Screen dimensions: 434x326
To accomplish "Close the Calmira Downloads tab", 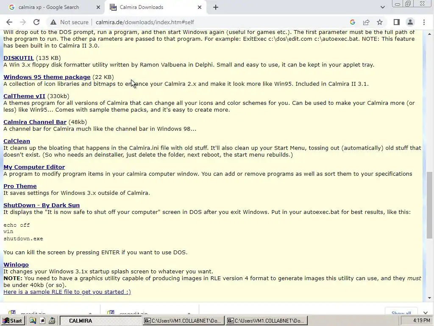I will [200, 8].
